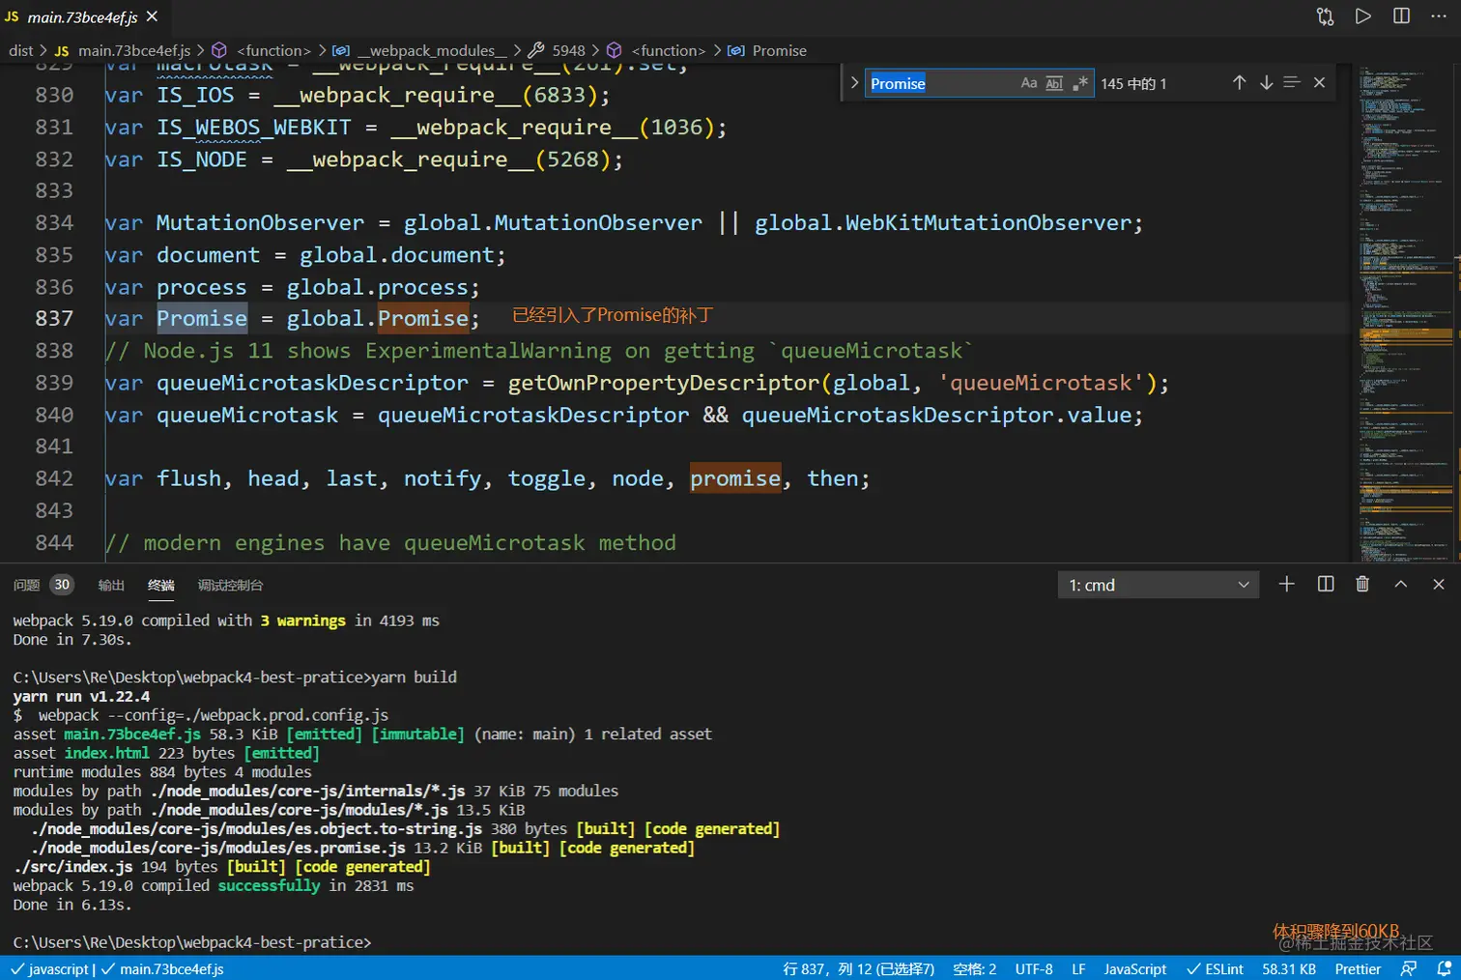Kill terminal using trash can icon
This screenshot has width=1461, height=980.
coord(1362,585)
